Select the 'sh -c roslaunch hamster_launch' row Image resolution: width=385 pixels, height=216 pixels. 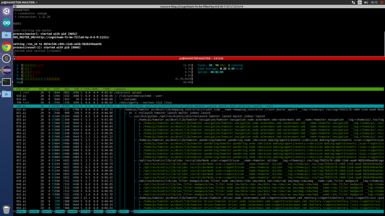[x=198, y=113]
